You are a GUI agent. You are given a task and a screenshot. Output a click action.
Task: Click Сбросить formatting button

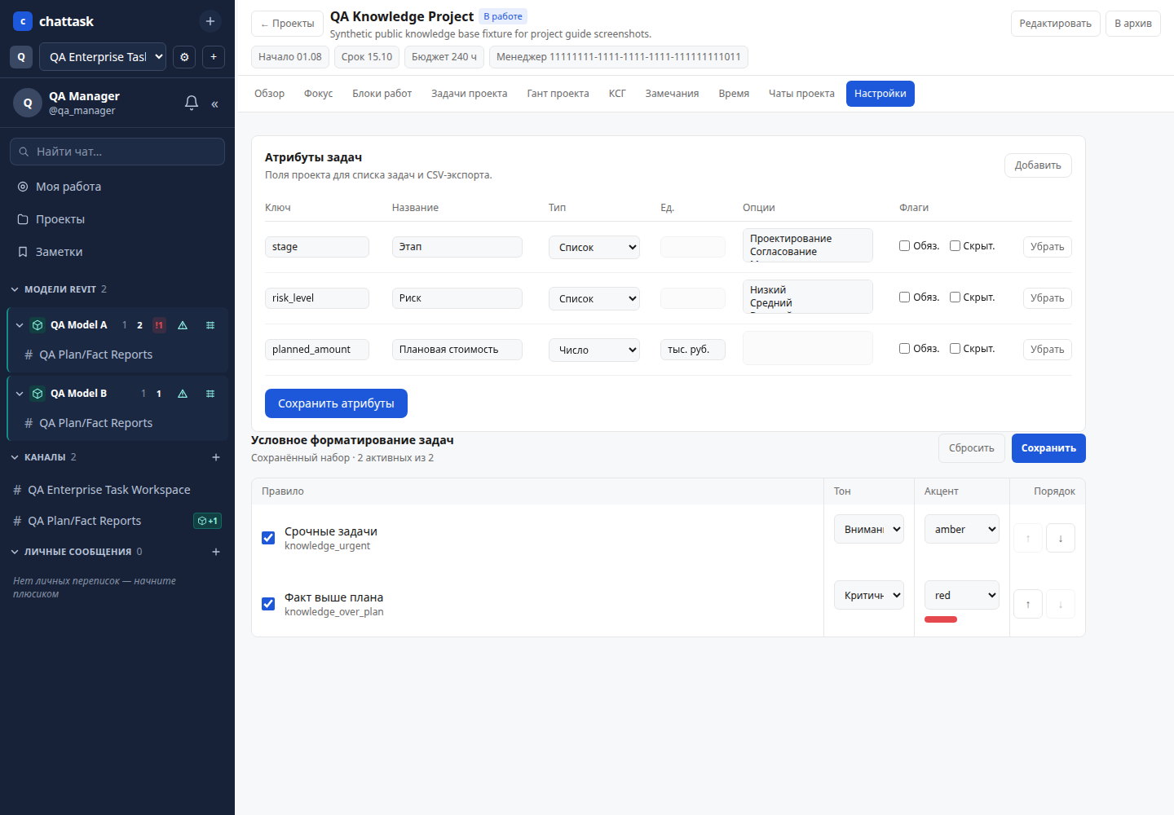coord(971,448)
